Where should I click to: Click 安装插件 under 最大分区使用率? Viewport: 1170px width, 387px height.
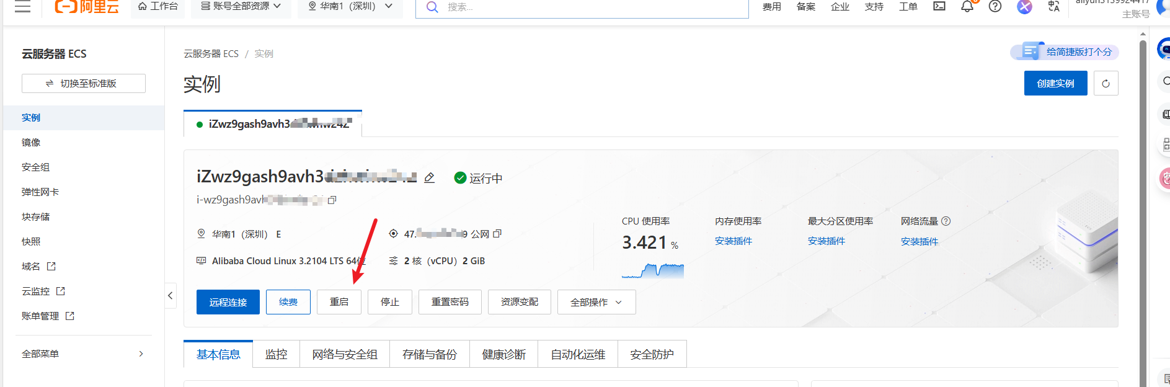(x=827, y=241)
